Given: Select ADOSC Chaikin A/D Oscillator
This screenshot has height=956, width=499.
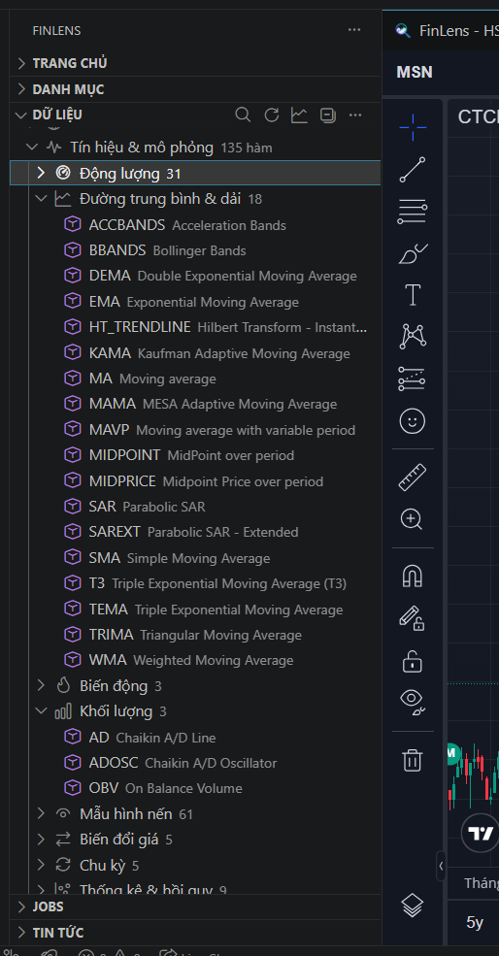Looking at the screenshot, I should click(x=195, y=763).
